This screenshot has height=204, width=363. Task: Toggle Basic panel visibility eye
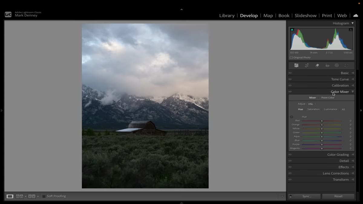[290, 73]
